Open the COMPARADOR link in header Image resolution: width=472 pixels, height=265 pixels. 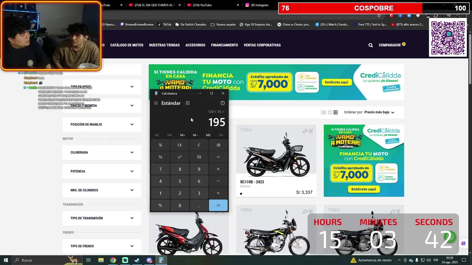pyautogui.click(x=390, y=45)
